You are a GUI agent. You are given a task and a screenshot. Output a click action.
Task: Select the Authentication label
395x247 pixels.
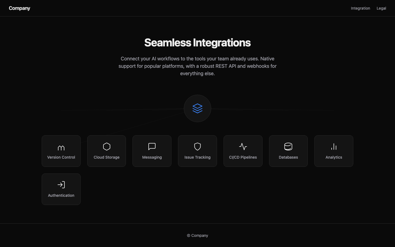[x=61, y=195]
